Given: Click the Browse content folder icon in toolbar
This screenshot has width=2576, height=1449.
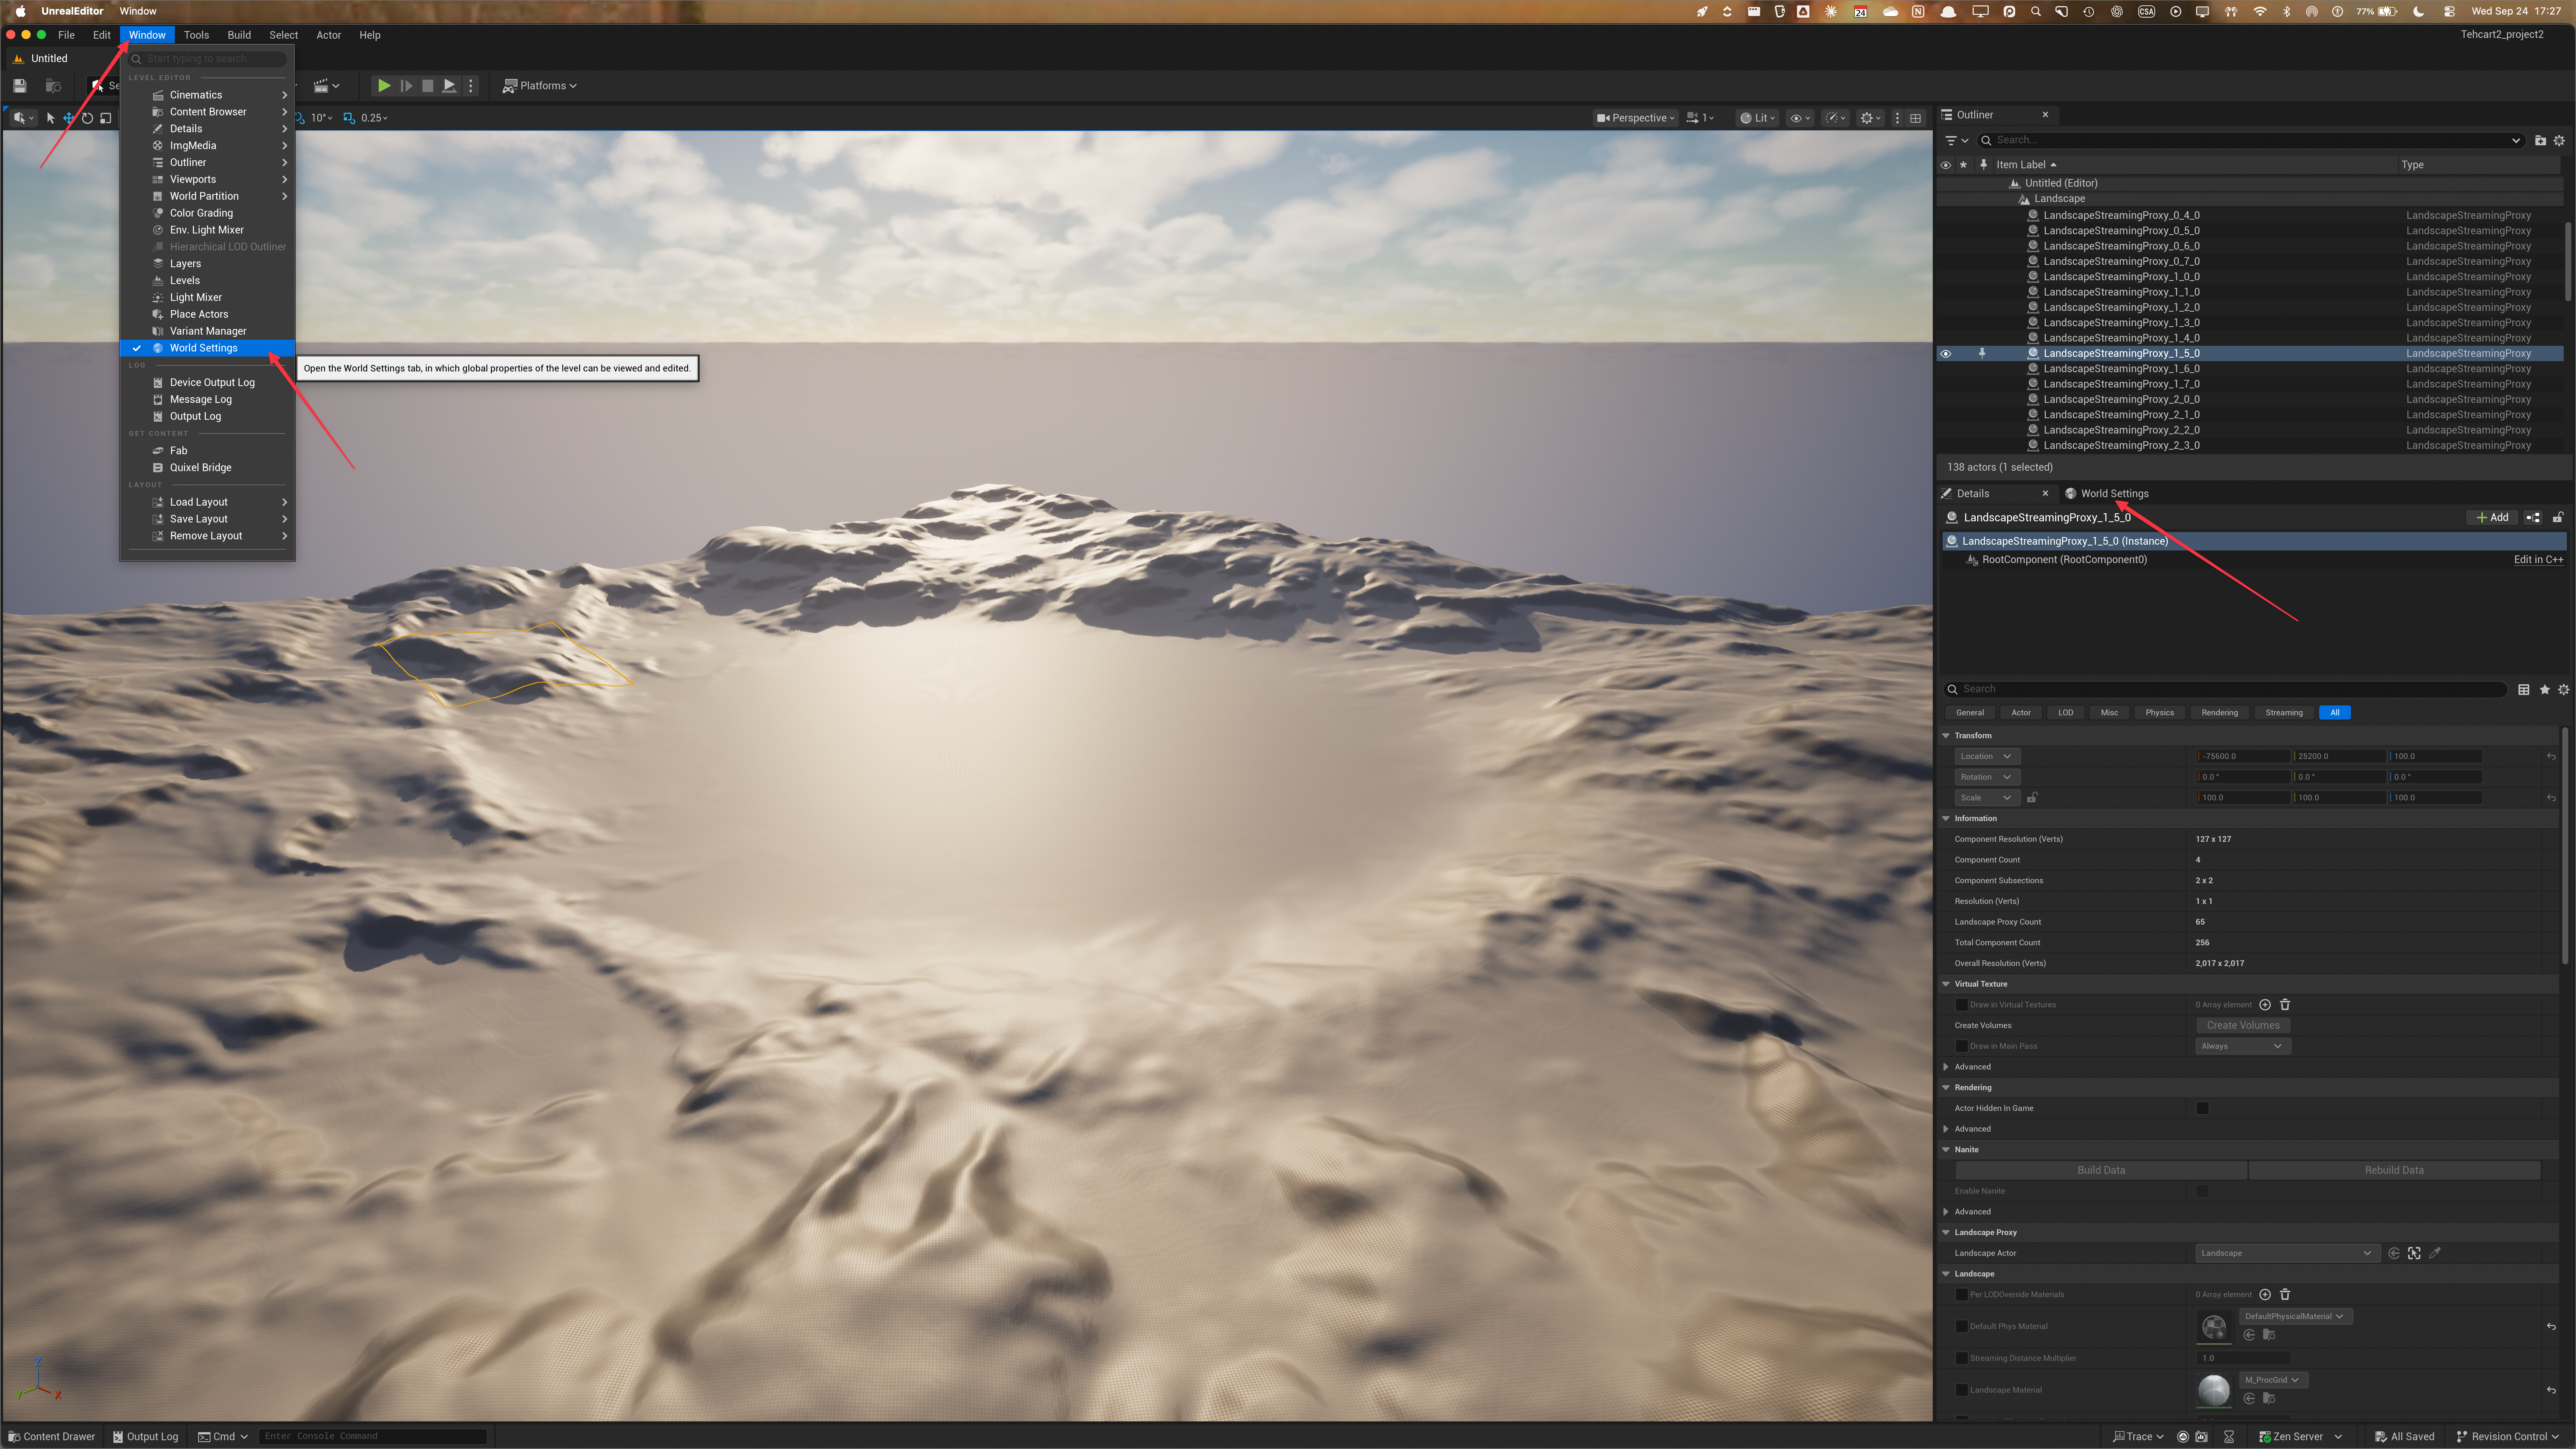Looking at the screenshot, I should [x=54, y=86].
